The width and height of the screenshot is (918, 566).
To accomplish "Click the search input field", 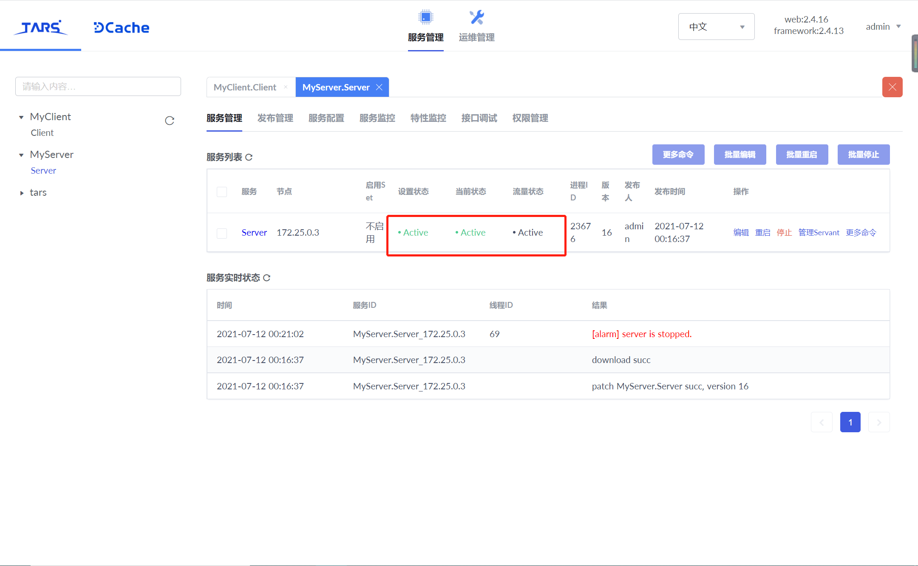I will pyautogui.click(x=98, y=87).
